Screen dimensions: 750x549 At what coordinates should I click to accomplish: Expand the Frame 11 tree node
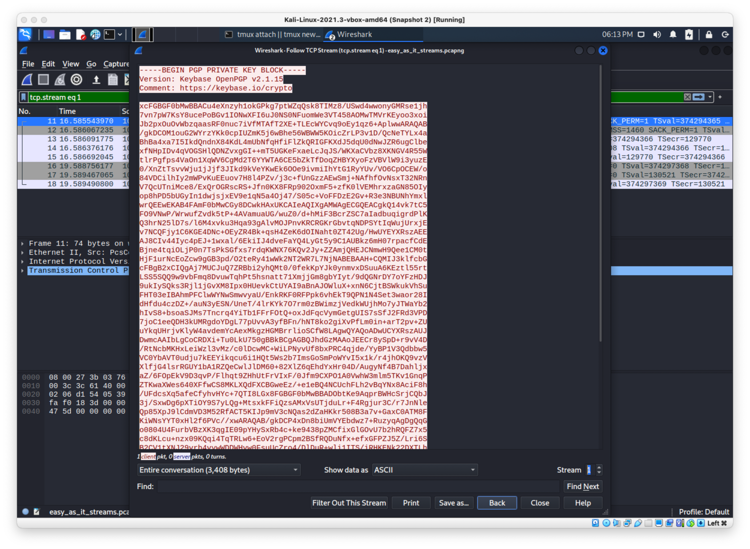[22, 244]
